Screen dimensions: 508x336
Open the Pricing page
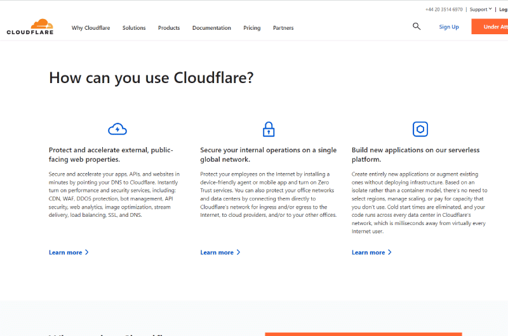point(252,28)
